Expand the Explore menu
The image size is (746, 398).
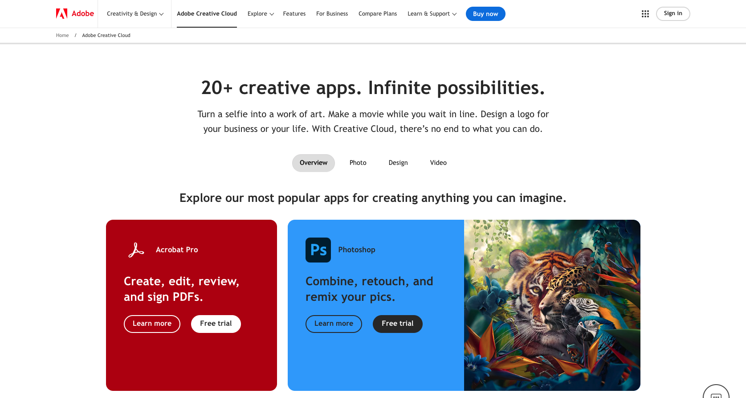(261, 14)
